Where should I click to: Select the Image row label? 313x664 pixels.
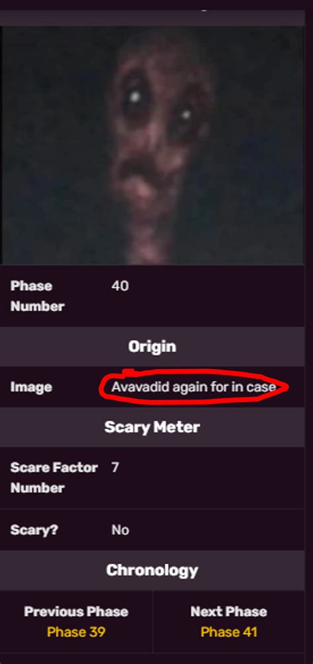pyautogui.click(x=31, y=387)
